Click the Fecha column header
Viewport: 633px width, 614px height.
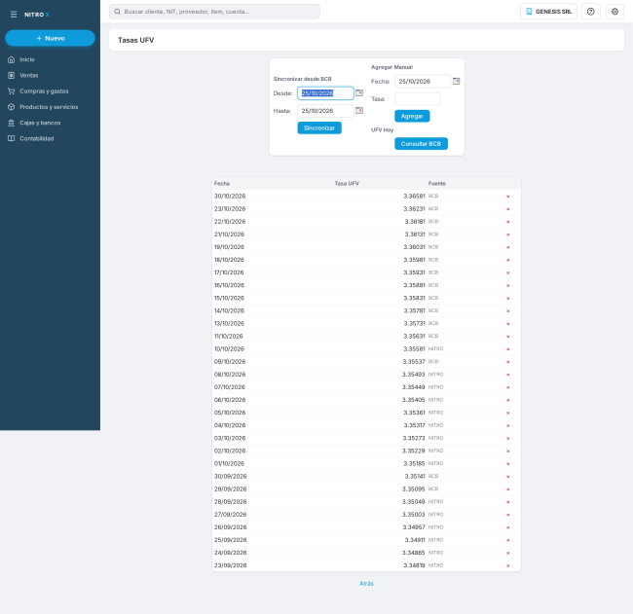(x=222, y=184)
